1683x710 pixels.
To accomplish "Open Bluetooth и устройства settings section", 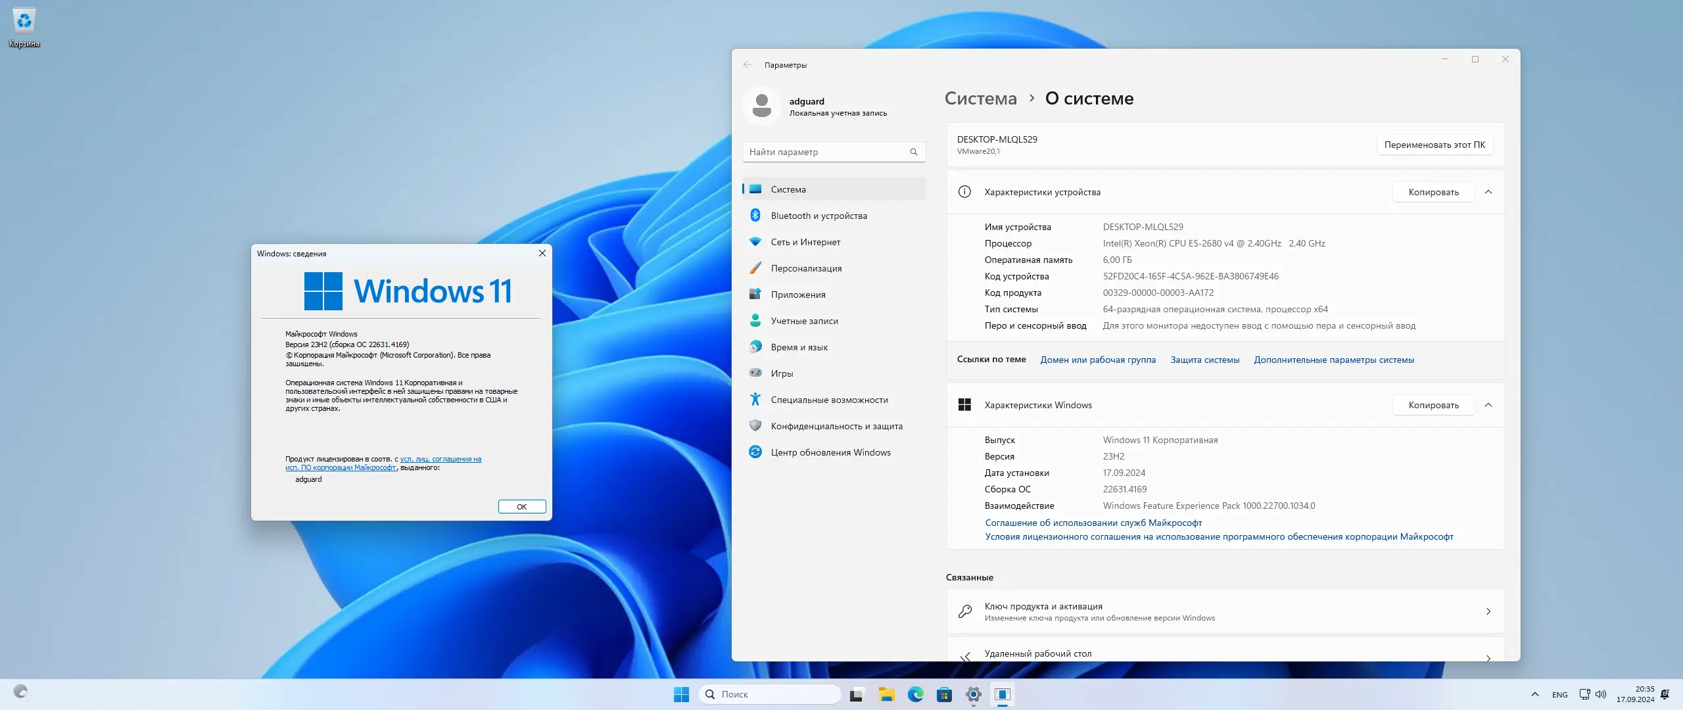I will point(818,216).
